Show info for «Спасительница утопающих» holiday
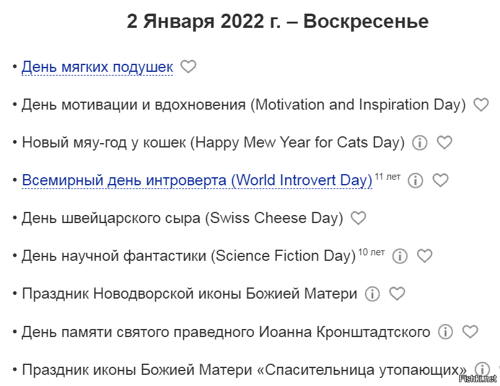The height and width of the screenshot is (386, 500). coord(481,369)
